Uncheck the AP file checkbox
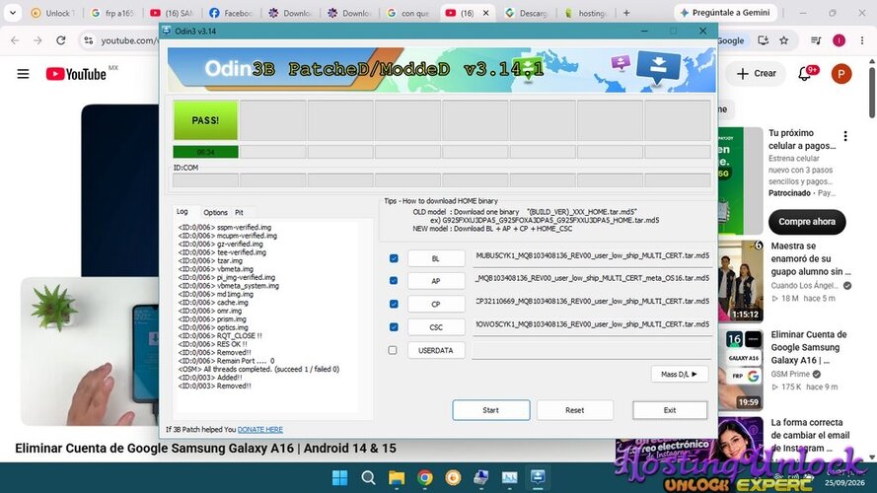Viewport: 877px width, 493px height. 394,281
